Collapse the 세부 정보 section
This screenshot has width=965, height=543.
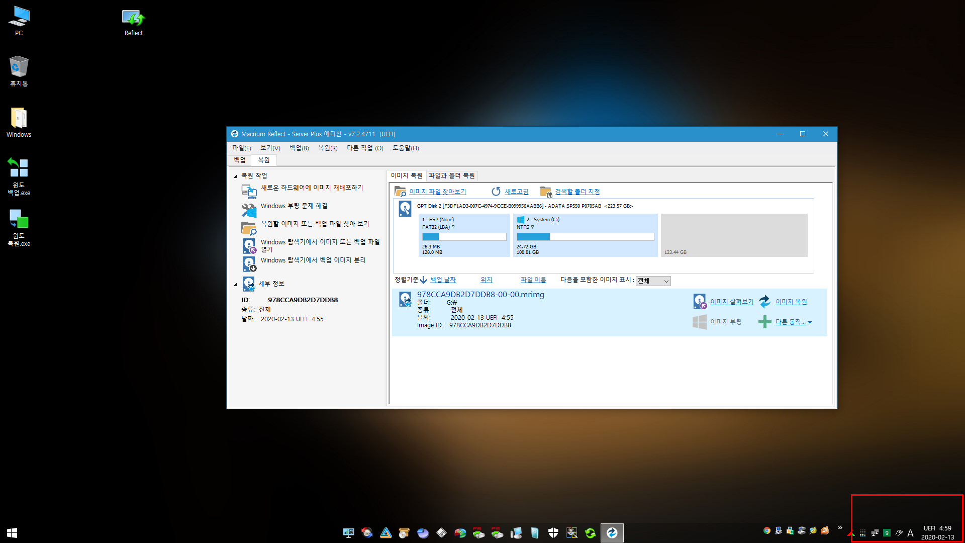pyautogui.click(x=235, y=284)
